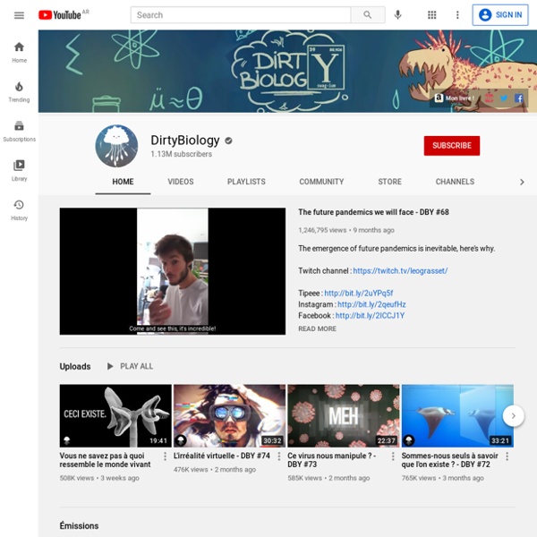This screenshot has width=537, height=537.
Task: Open options for 'Sommes-nous seuls' video
Action: [x=507, y=456]
